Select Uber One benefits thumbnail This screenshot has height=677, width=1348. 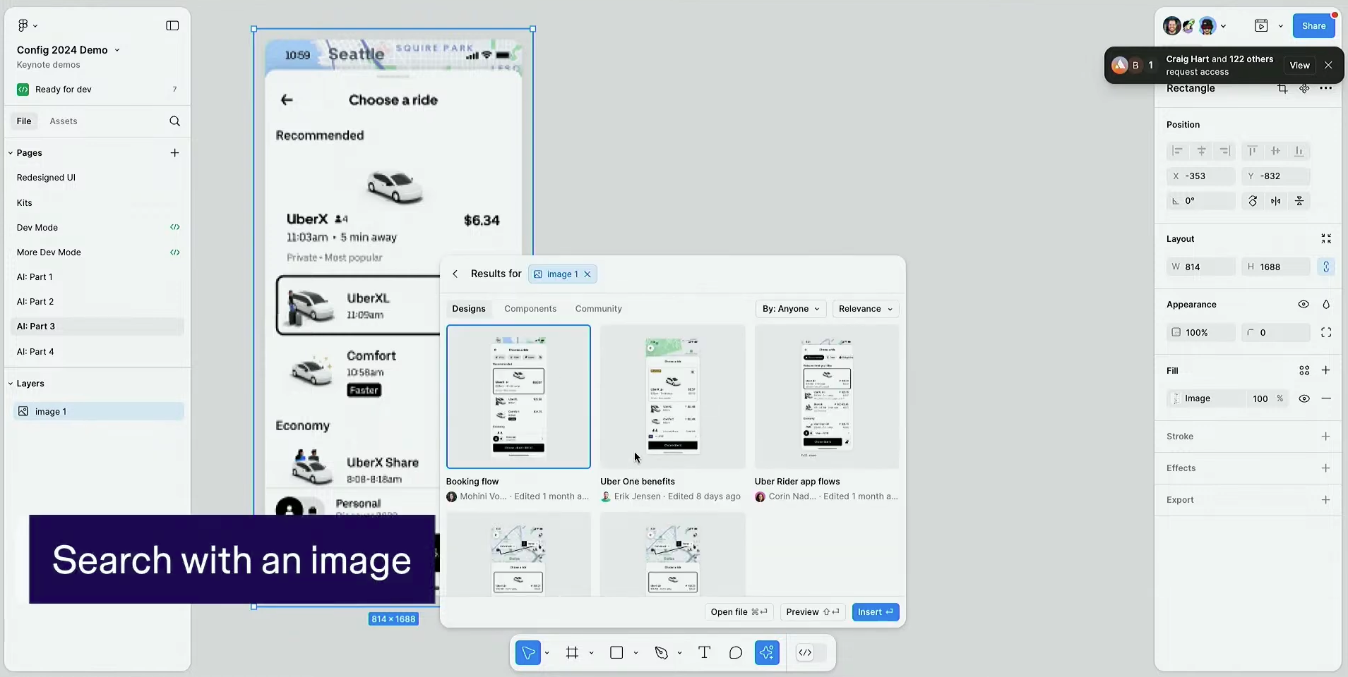click(x=672, y=396)
